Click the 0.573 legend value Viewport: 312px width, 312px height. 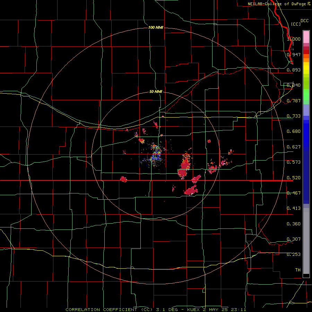[294, 162]
